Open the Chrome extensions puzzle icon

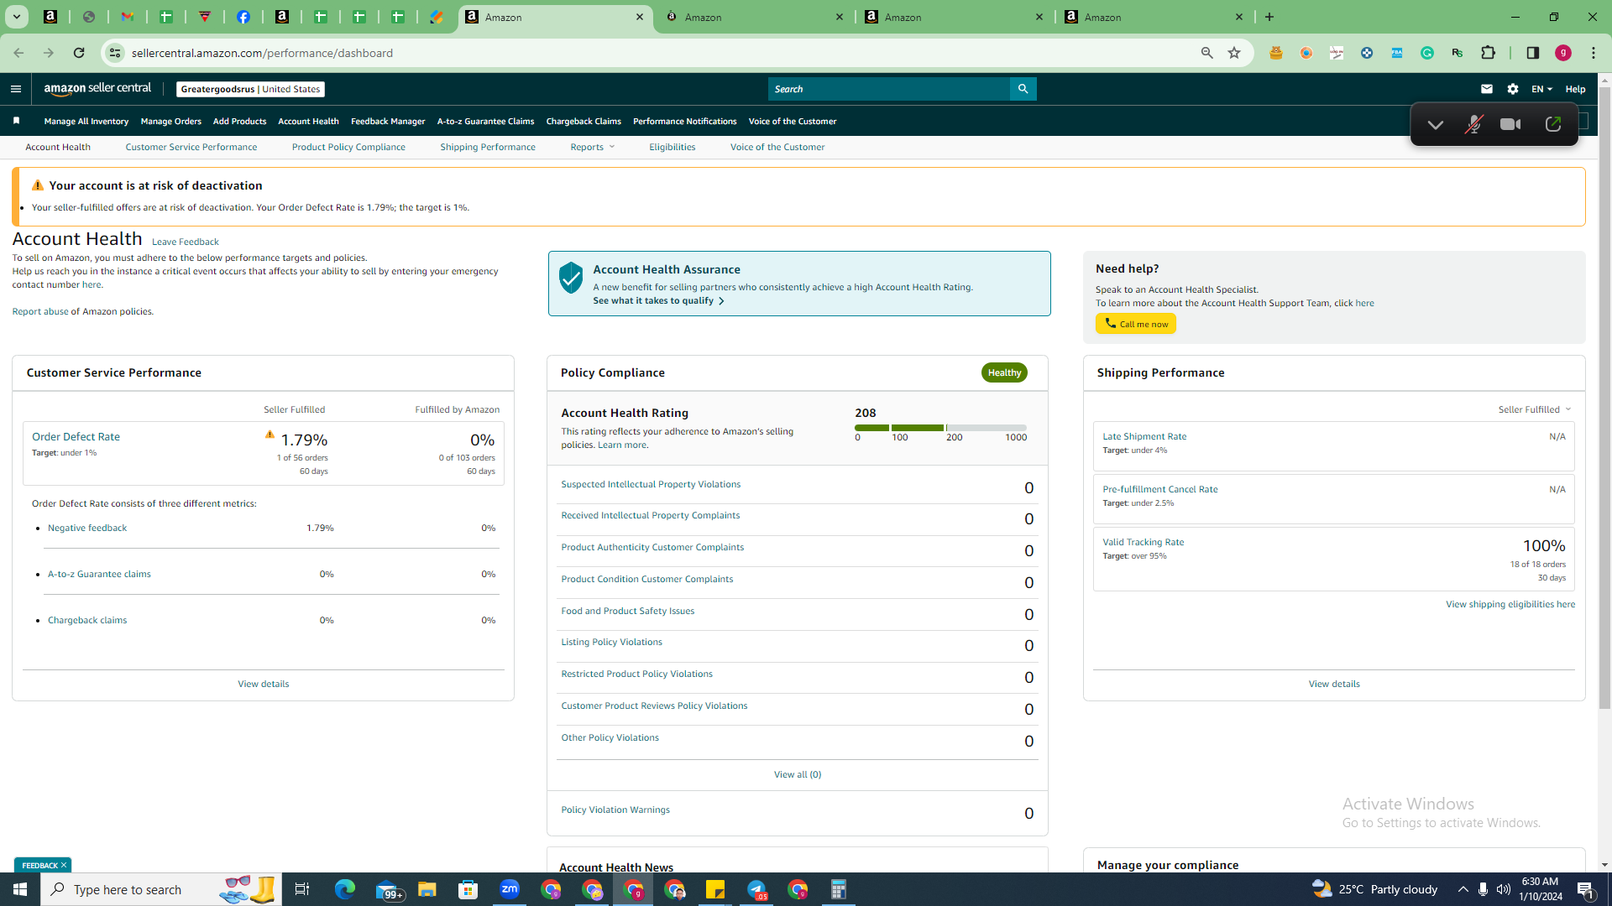pyautogui.click(x=1488, y=53)
